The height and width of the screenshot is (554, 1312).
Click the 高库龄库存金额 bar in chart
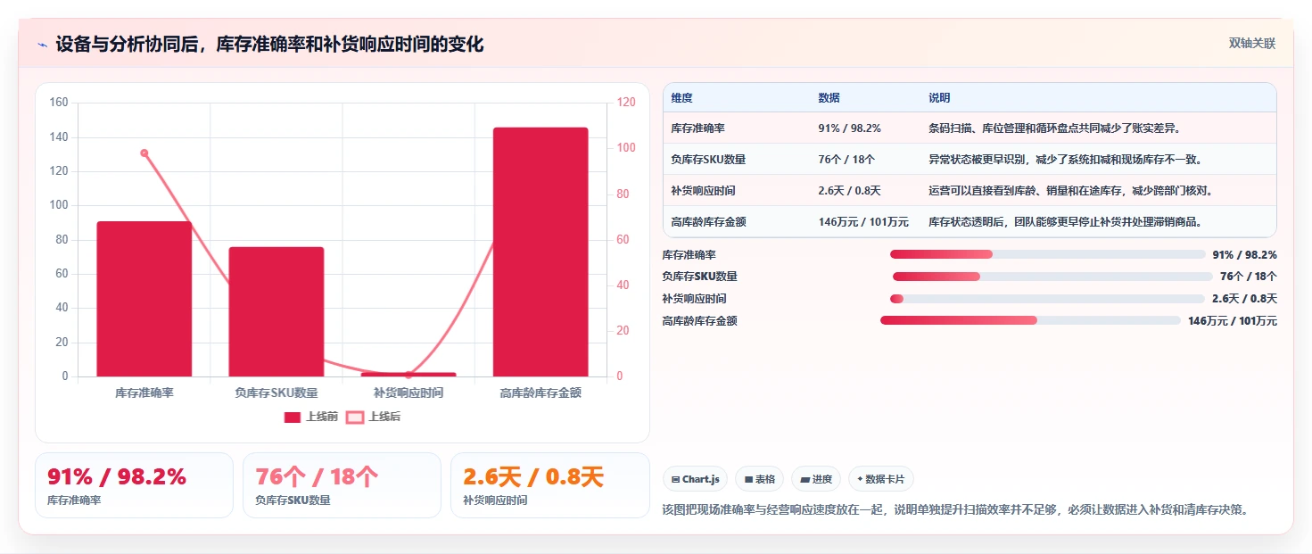[x=540, y=252]
